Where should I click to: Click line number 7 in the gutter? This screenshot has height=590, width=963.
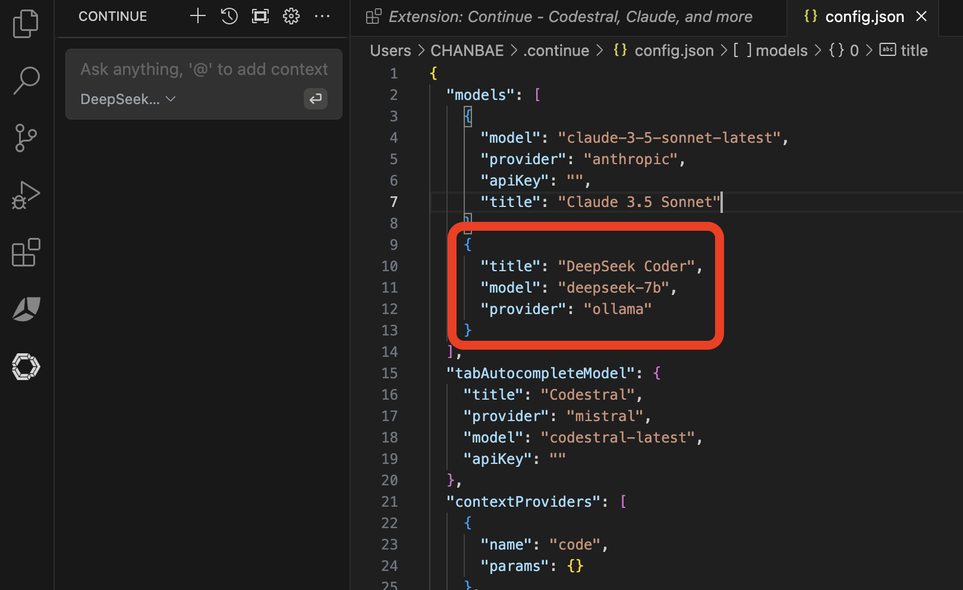pyautogui.click(x=394, y=202)
